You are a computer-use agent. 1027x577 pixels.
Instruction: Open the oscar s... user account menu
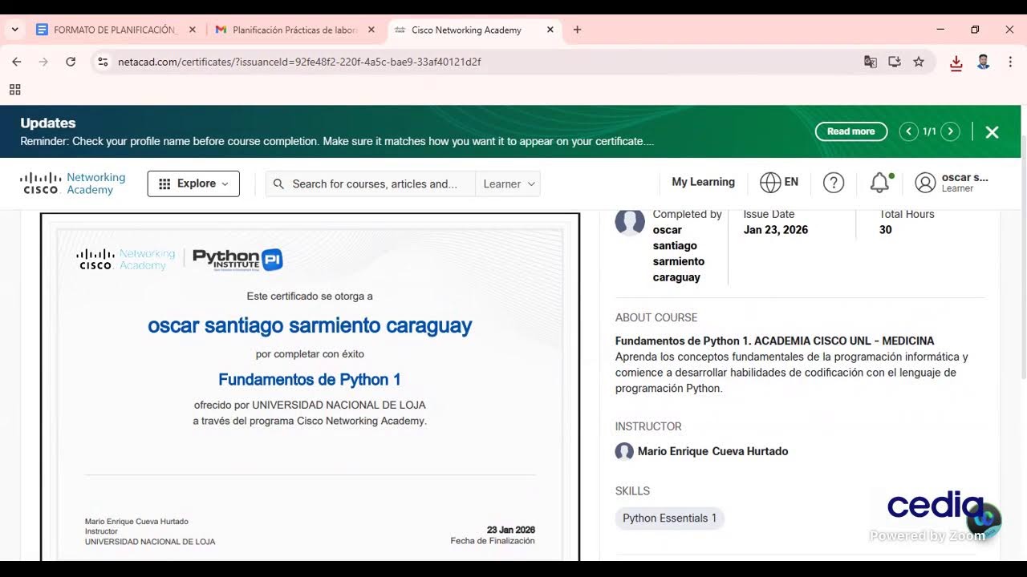tap(952, 183)
